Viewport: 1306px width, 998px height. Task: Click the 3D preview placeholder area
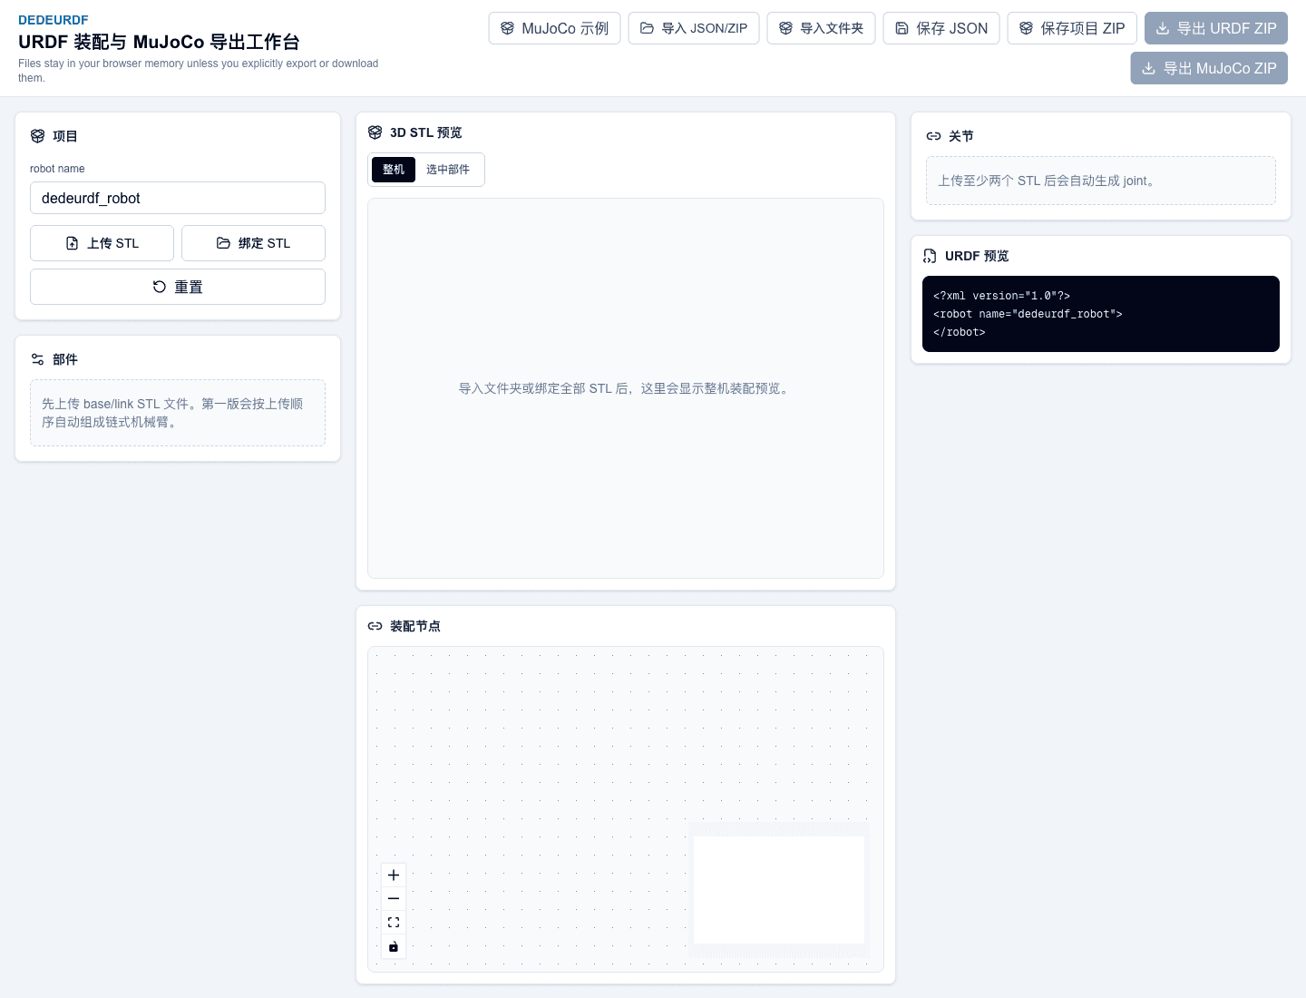click(626, 388)
